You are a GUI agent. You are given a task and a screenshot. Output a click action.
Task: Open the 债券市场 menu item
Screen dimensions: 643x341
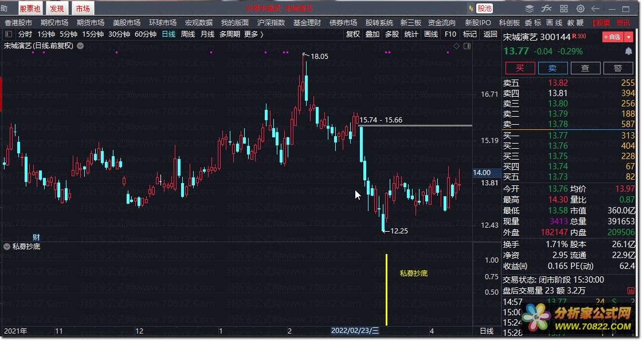tap(343, 22)
